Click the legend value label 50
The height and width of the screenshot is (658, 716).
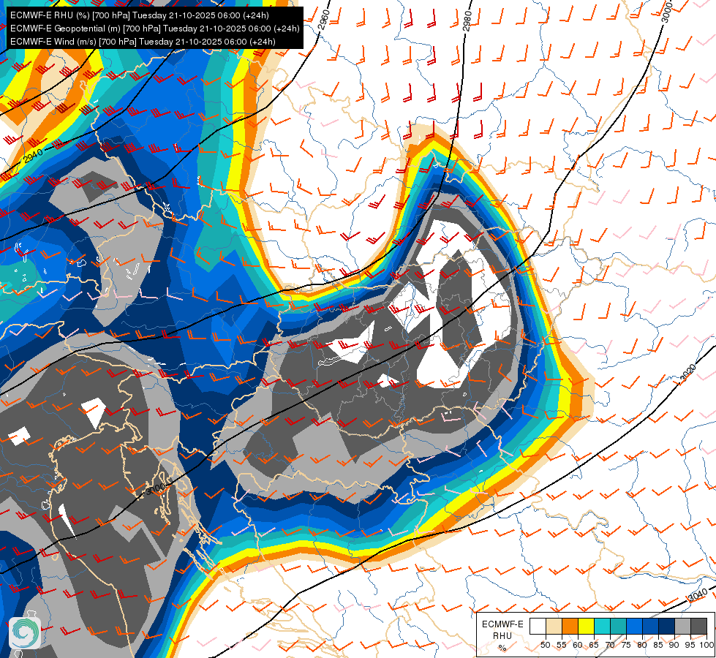(x=545, y=645)
